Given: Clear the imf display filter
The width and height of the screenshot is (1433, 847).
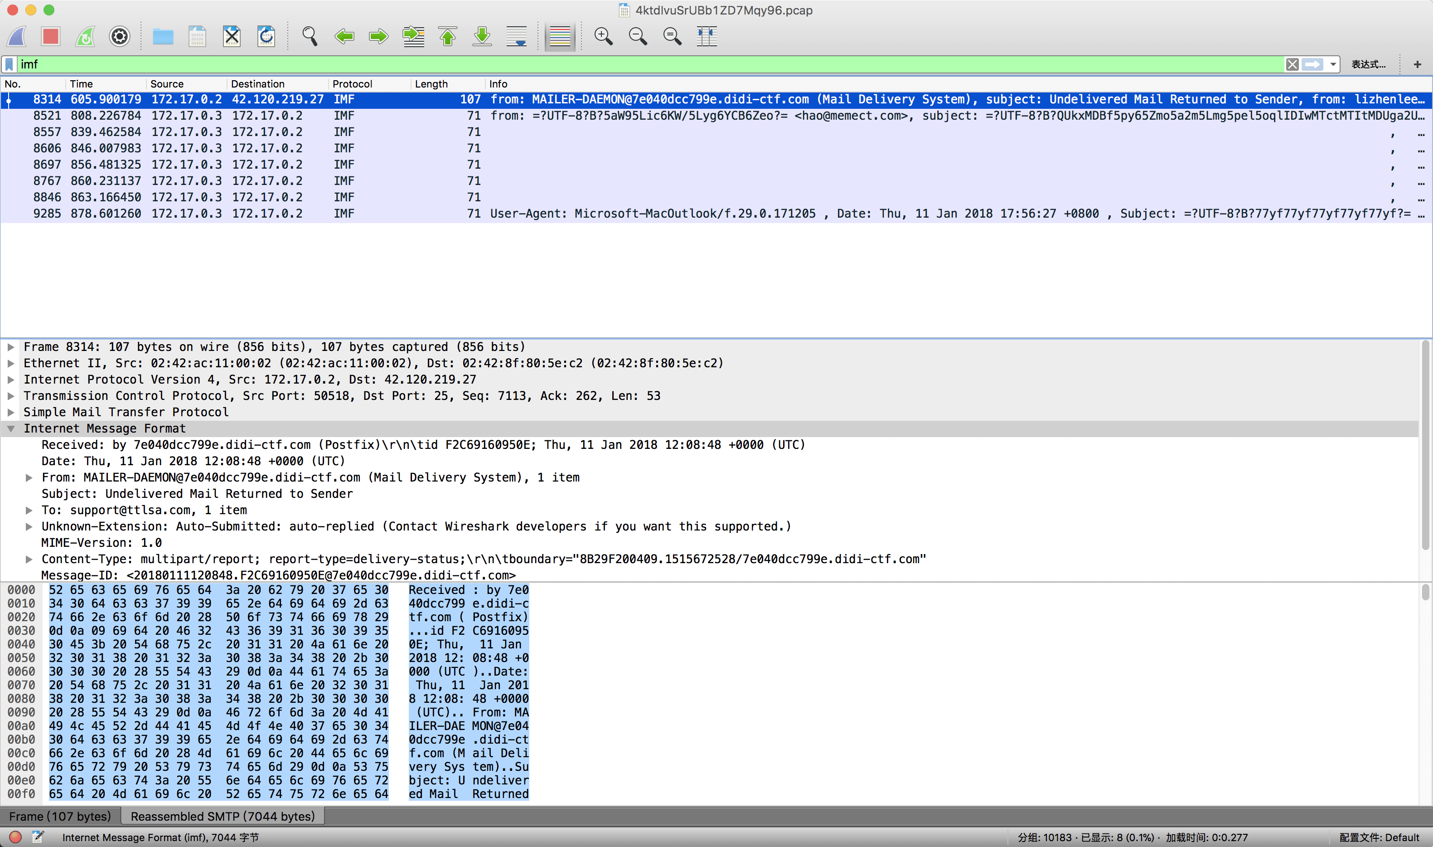Looking at the screenshot, I should pyautogui.click(x=1292, y=64).
